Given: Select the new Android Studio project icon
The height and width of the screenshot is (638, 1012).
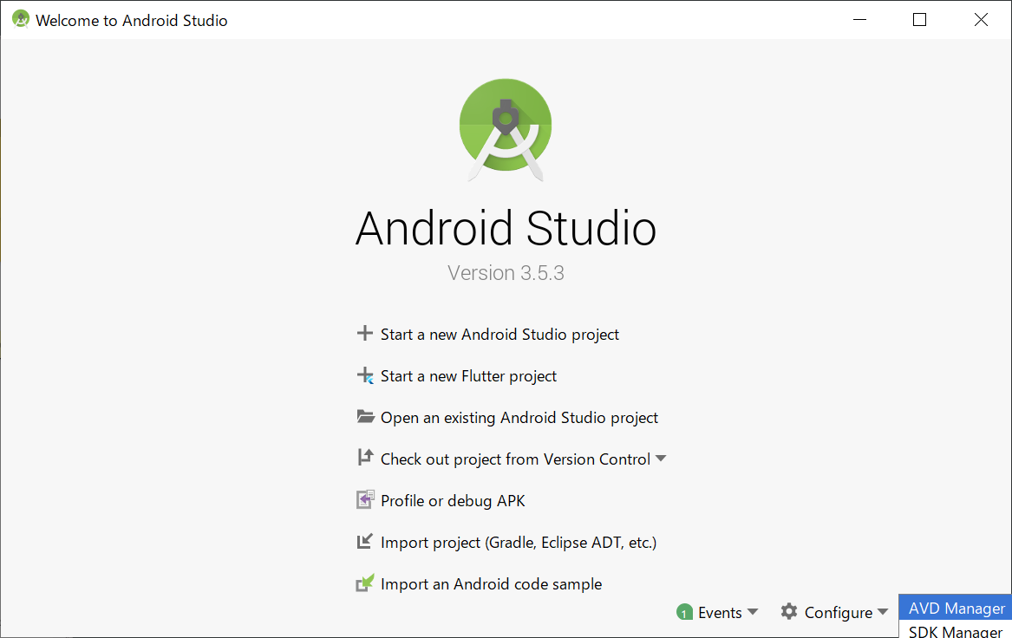Looking at the screenshot, I should [x=365, y=334].
